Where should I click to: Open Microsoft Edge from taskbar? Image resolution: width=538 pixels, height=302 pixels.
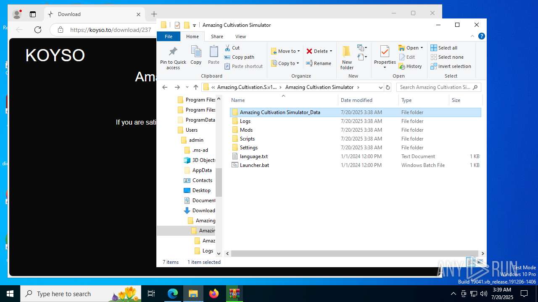coord(173,294)
